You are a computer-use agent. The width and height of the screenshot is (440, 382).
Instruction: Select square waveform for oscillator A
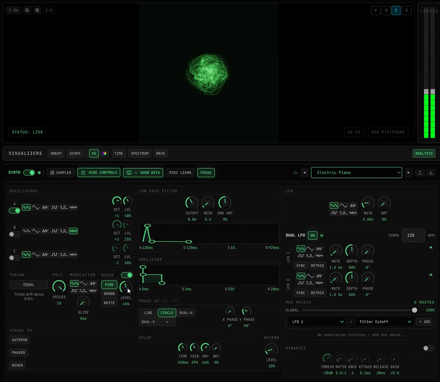(x=54, y=207)
